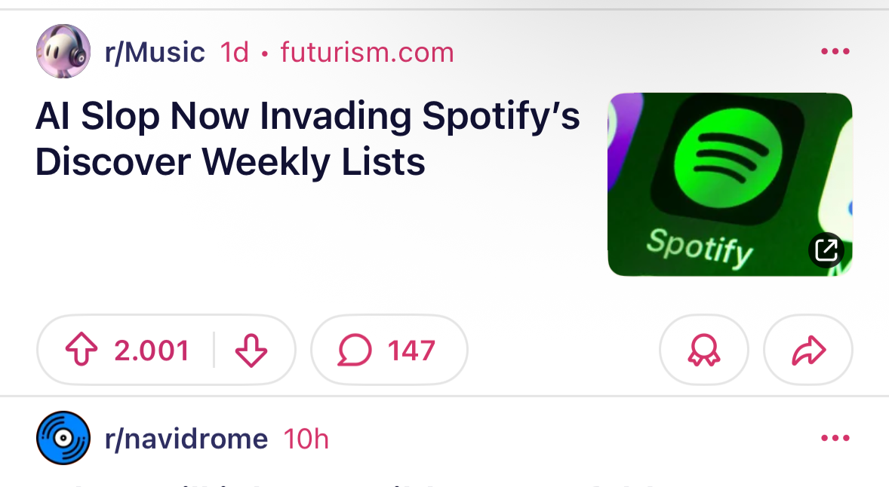
Task: Open external link icon on Spotify thumbnail
Action: pos(826,250)
